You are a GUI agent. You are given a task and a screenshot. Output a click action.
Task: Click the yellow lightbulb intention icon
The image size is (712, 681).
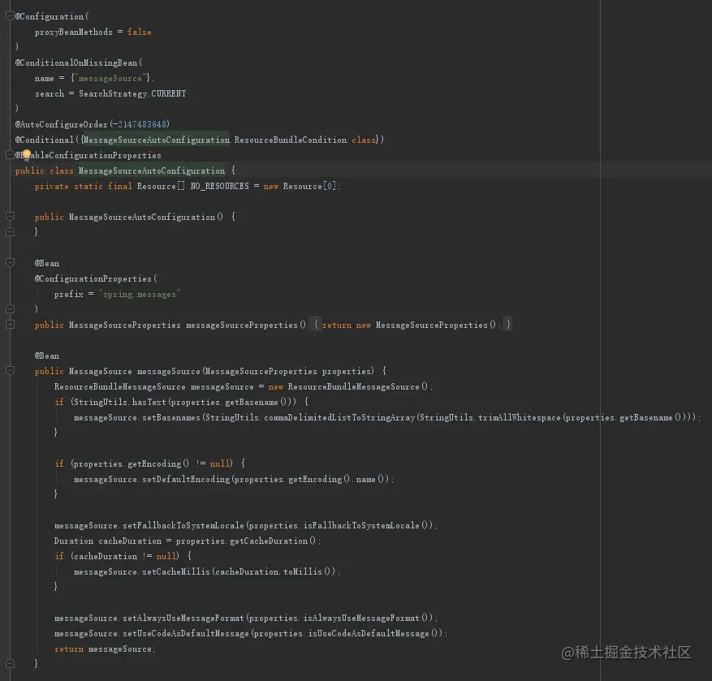pyautogui.click(x=26, y=155)
